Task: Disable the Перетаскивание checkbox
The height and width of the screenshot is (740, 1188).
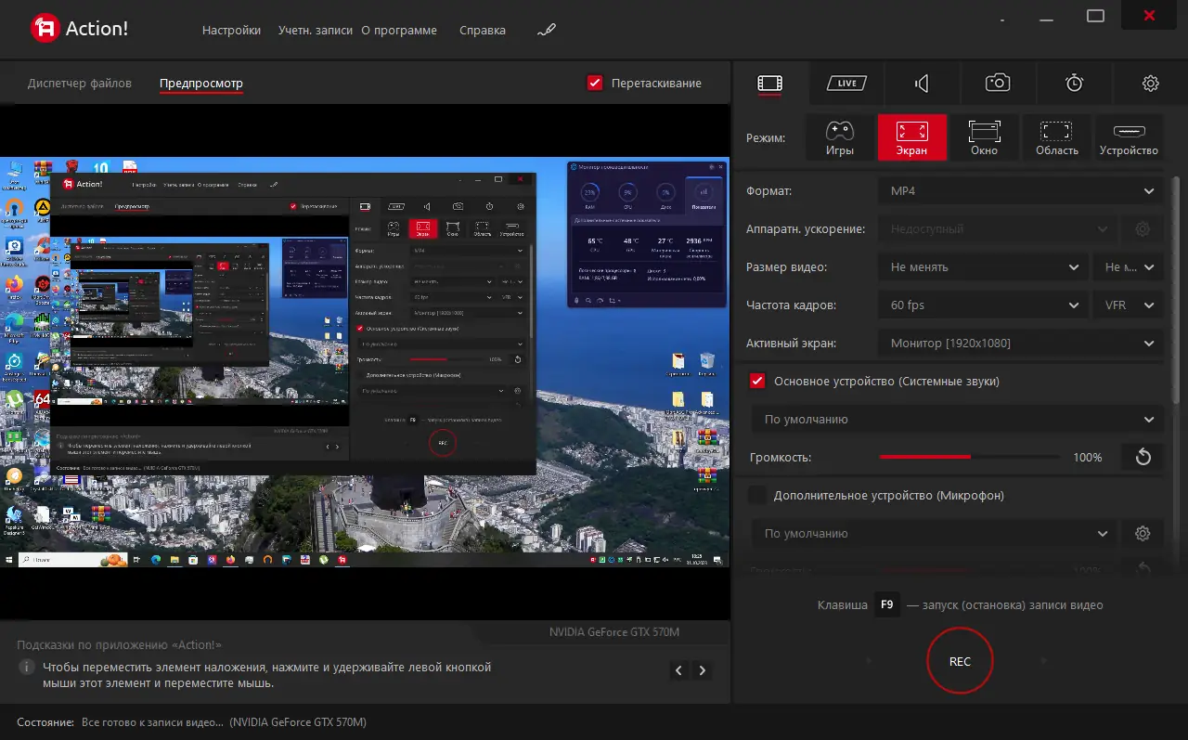Action: (x=596, y=83)
